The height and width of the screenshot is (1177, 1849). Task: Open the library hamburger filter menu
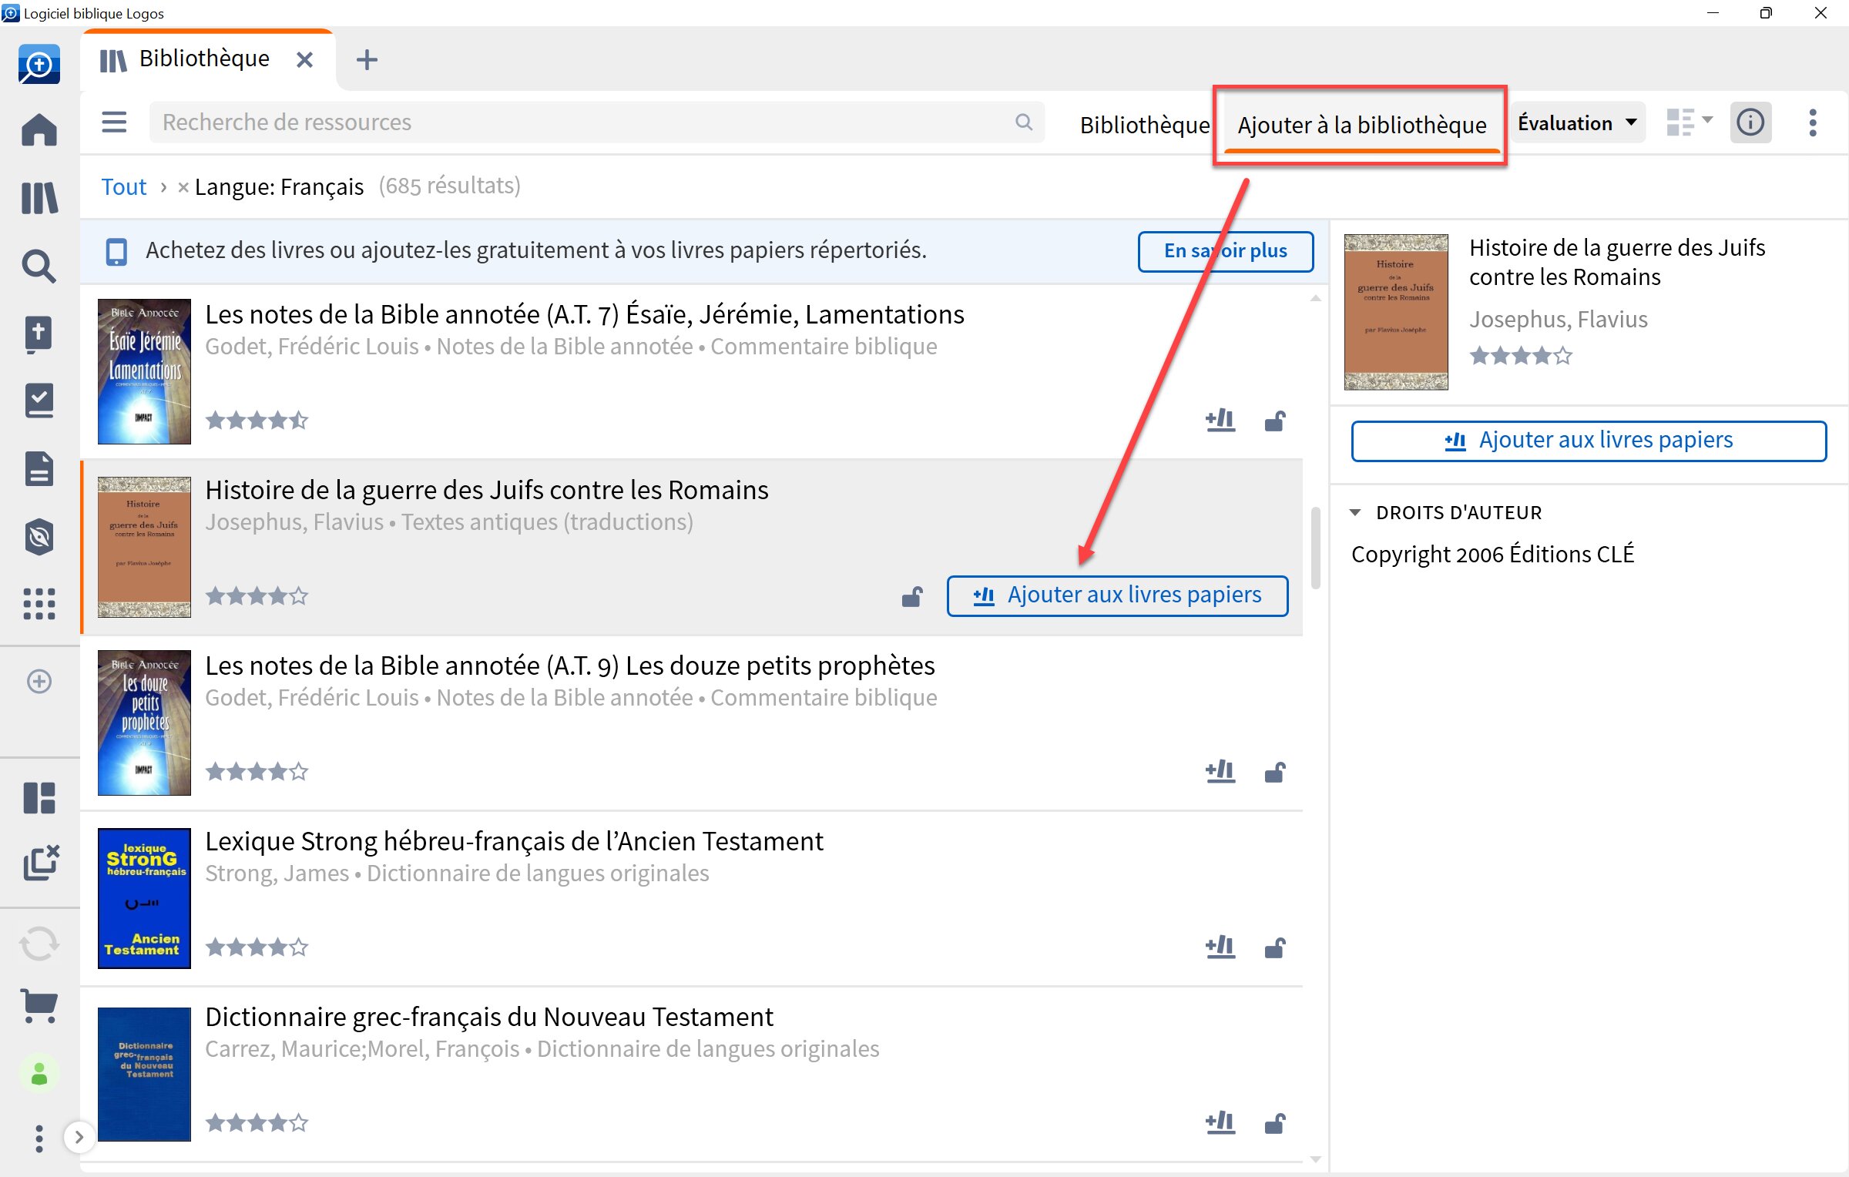click(x=114, y=122)
